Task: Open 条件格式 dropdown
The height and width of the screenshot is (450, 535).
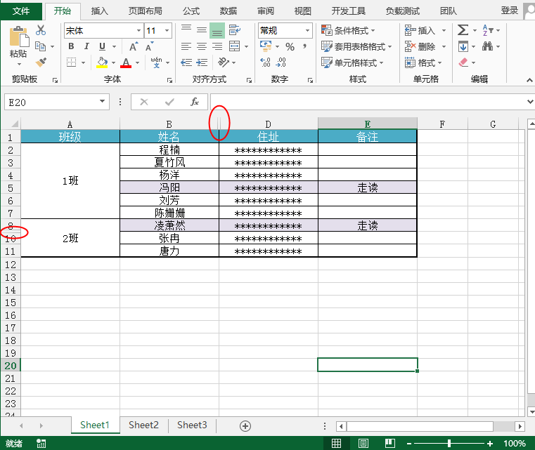Action: 348,30
